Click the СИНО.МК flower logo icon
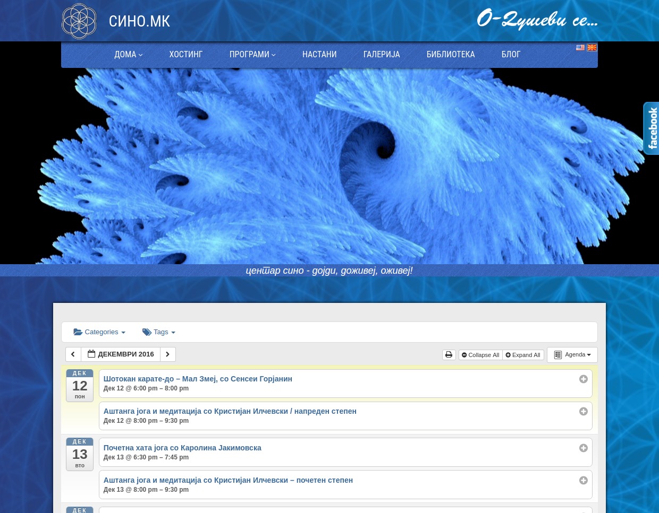The width and height of the screenshot is (659, 513). (79, 21)
